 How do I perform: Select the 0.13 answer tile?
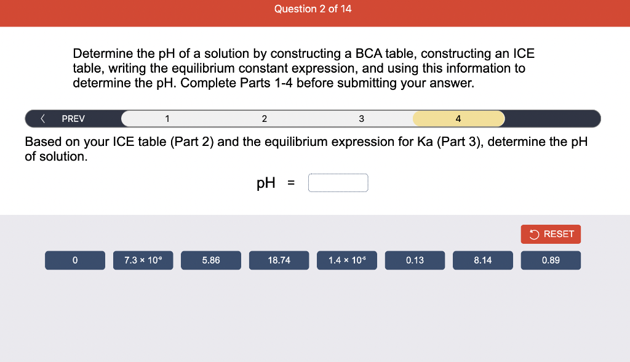pos(415,260)
